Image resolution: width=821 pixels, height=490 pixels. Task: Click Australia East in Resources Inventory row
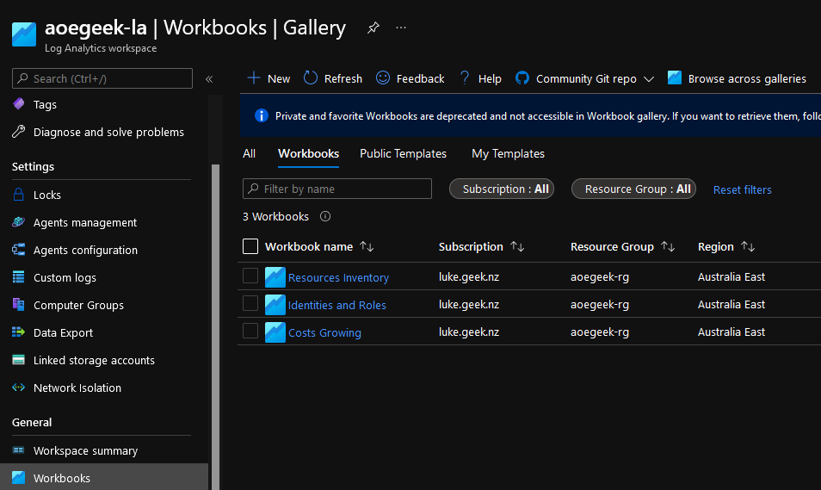point(731,276)
